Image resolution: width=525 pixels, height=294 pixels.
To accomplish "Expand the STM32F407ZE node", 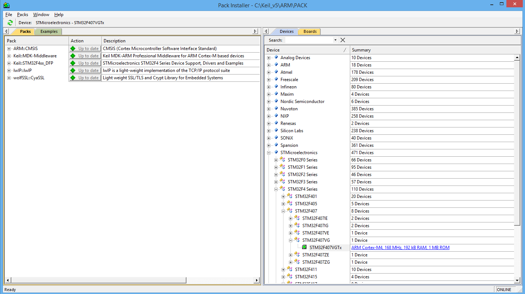I will pyautogui.click(x=291, y=255).
